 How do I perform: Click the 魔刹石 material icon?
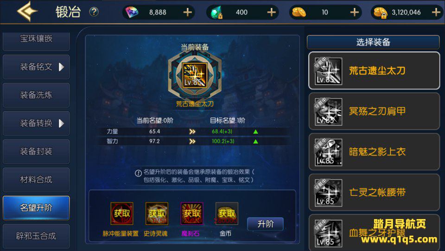tap(192, 213)
